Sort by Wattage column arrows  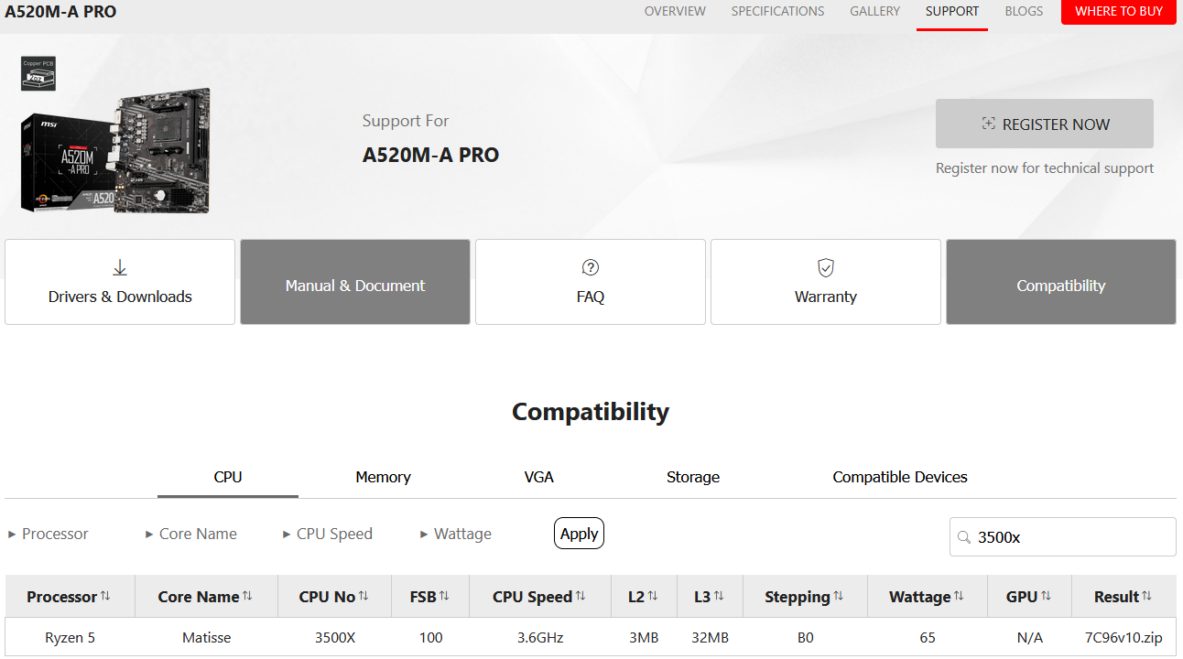point(959,596)
